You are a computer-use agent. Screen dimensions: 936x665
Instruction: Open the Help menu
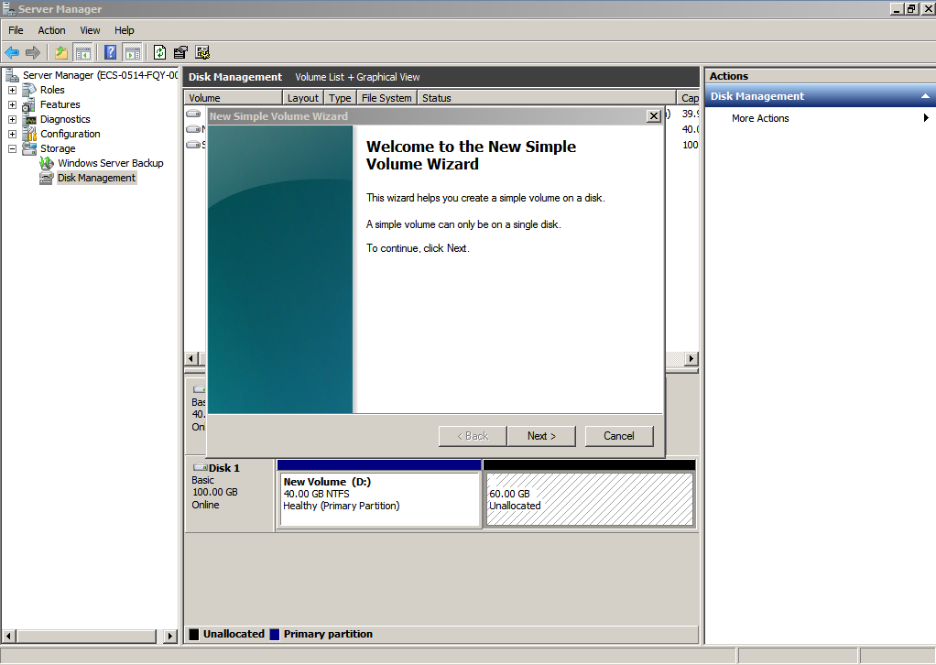click(x=125, y=30)
